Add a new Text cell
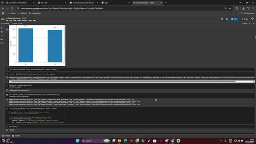256x144 pixels. [x=20, y=23]
